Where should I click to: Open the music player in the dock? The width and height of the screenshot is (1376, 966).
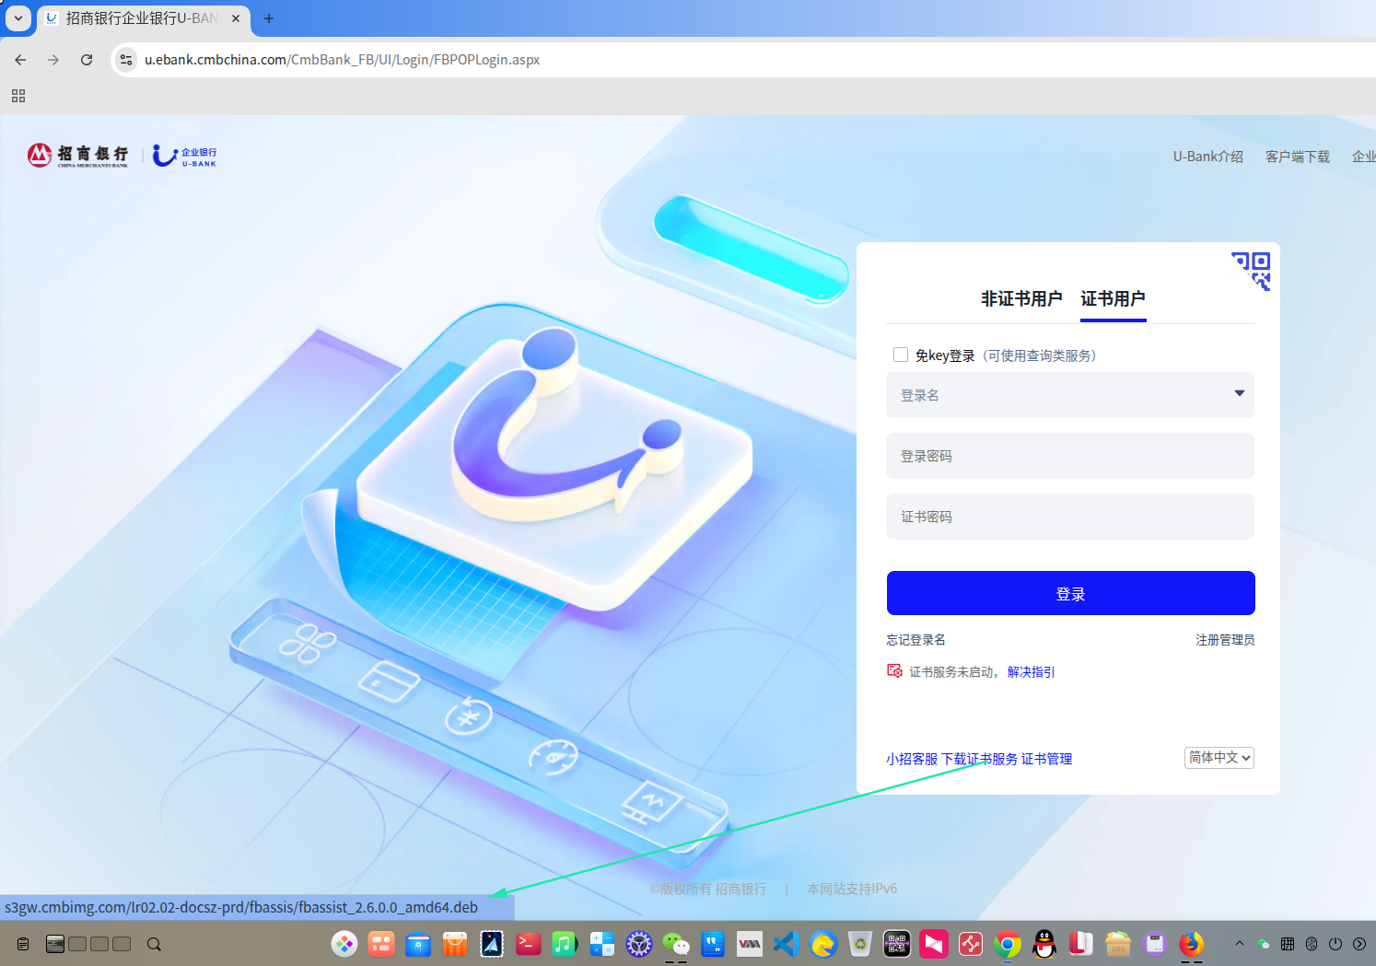point(564,944)
